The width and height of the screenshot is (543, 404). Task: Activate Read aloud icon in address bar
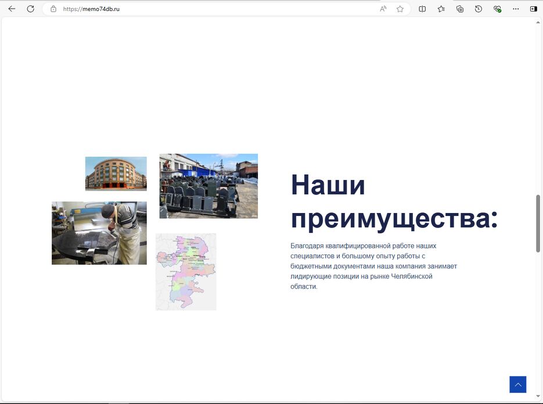click(383, 9)
